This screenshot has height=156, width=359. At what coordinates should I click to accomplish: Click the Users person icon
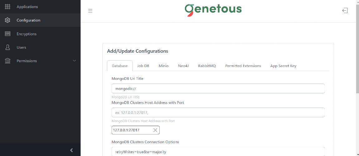pos(7,47)
